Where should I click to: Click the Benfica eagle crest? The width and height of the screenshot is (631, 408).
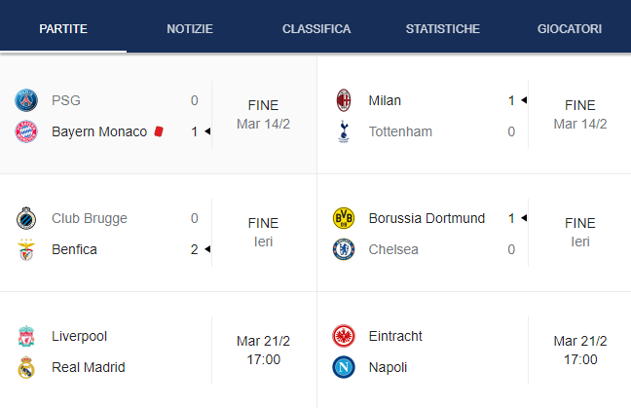coord(26,249)
